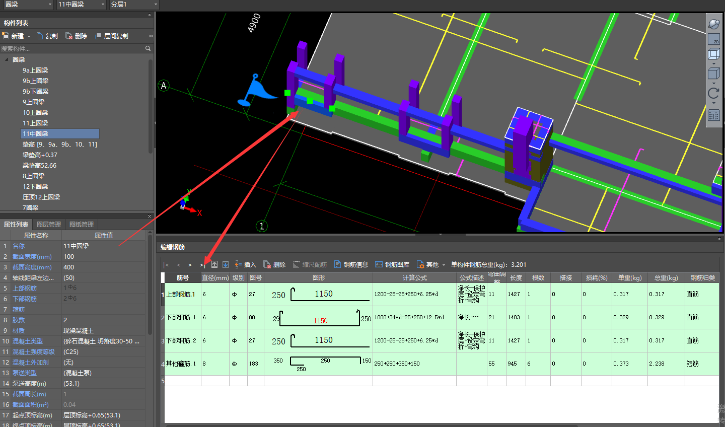Select 9b下圈梁 in the component list

click(x=35, y=92)
